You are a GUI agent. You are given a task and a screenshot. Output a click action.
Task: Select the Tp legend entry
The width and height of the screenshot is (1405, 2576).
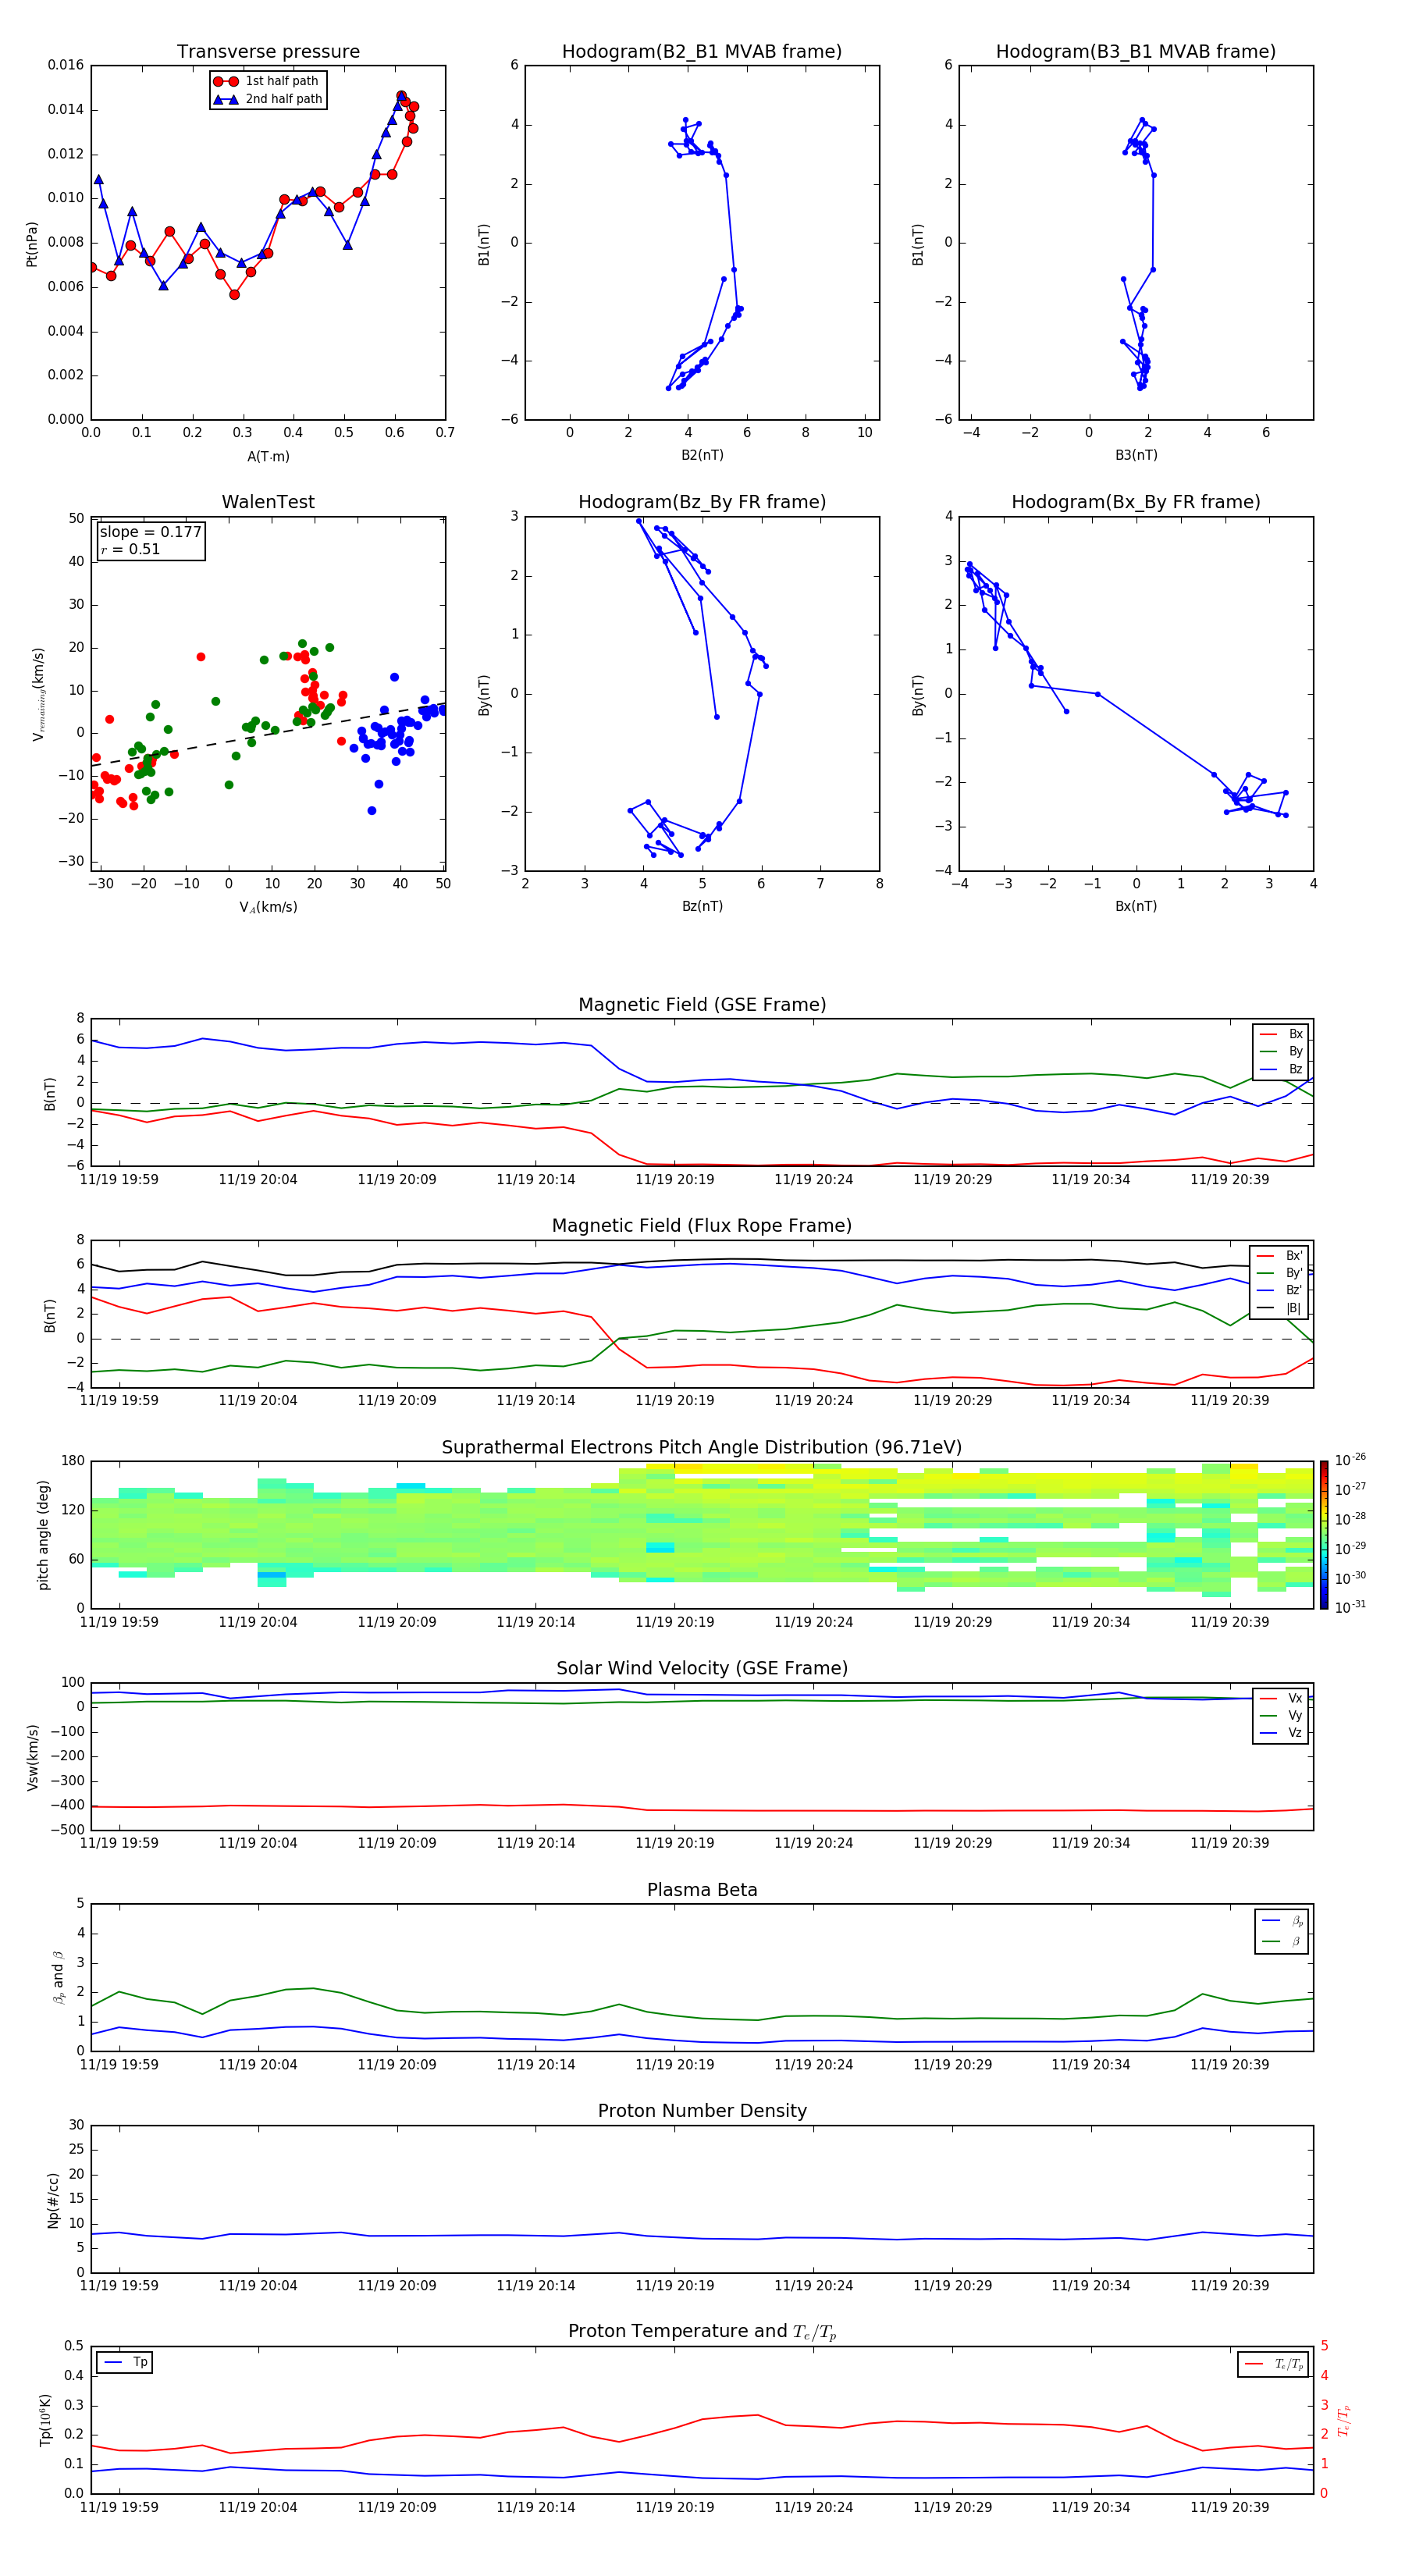click(x=125, y=2362)
